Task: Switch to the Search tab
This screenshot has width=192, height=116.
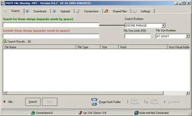Action: point(13,11)
